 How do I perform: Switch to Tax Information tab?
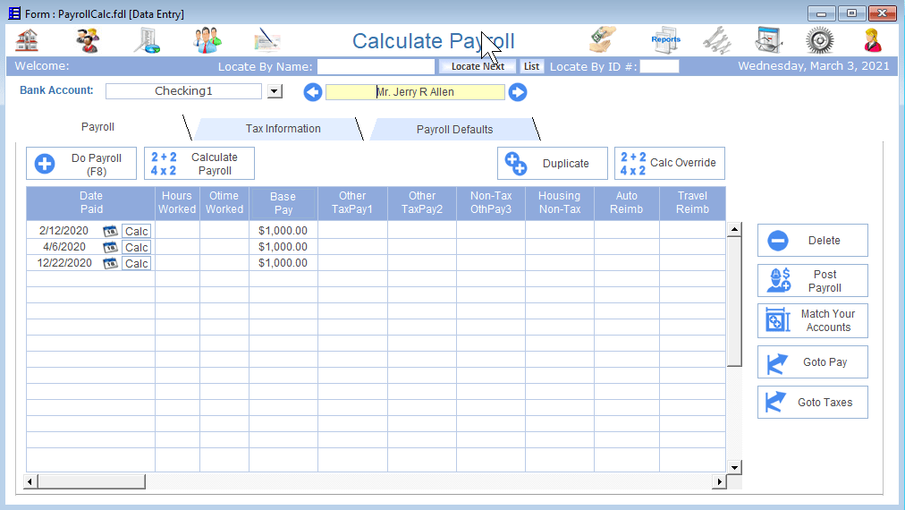[x=283, y=129]
